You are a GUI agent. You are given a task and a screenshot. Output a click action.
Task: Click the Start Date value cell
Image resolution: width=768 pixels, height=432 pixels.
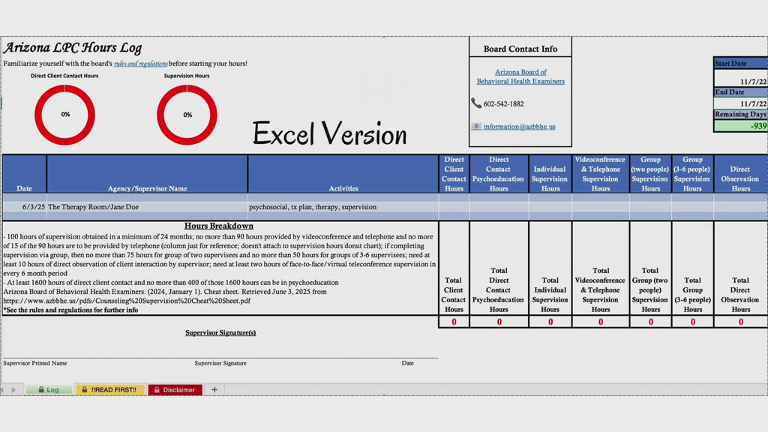[x=740, y=78]
